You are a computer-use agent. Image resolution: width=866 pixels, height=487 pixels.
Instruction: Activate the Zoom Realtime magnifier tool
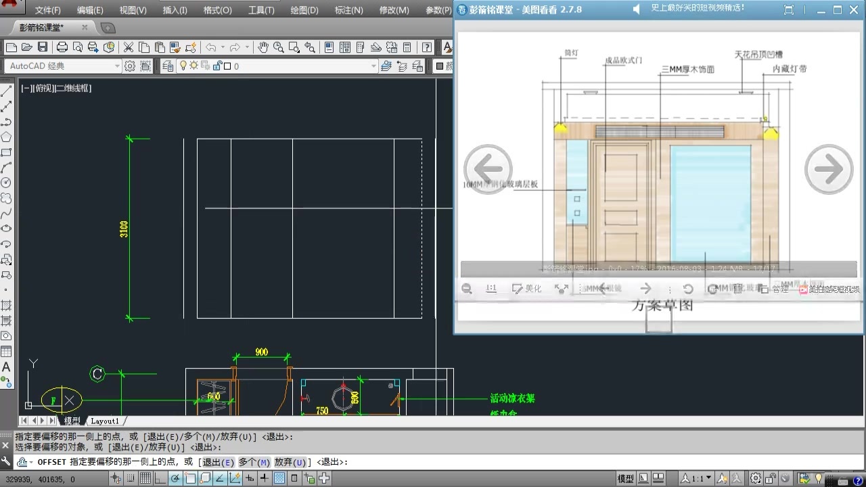(278, 47)
